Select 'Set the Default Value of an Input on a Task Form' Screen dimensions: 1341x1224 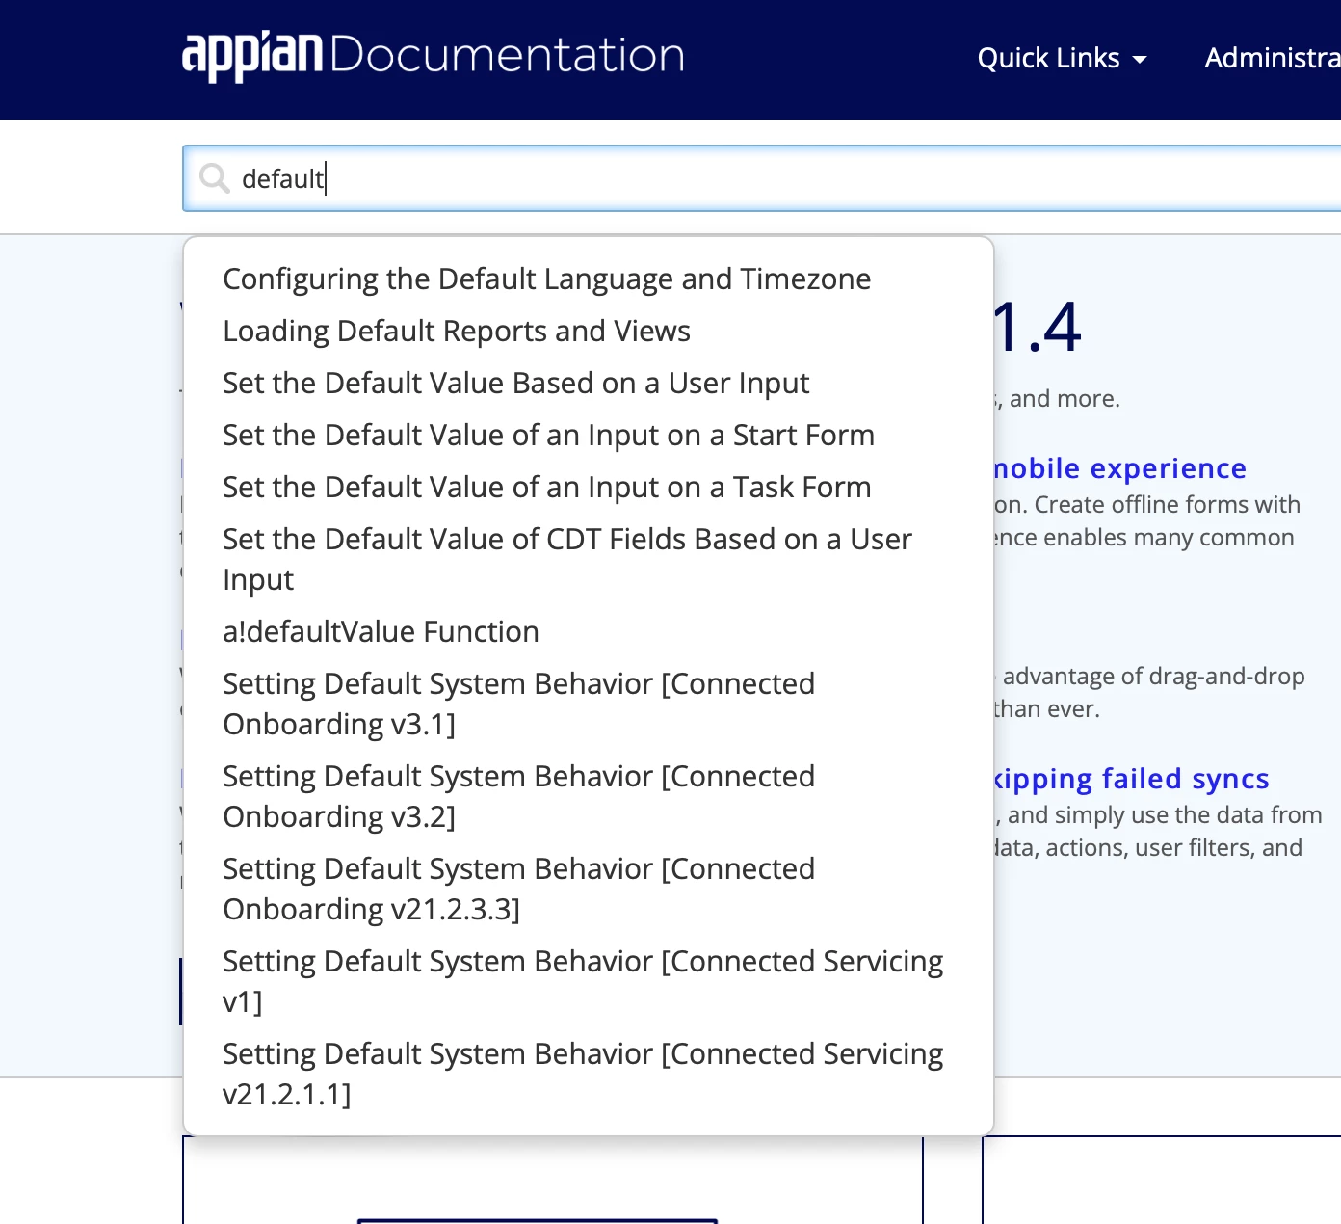pos(546,487)
